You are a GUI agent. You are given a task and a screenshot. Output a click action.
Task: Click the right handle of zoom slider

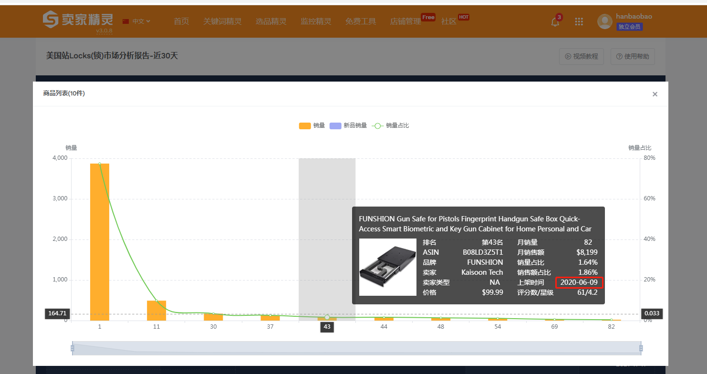point(641,348)
